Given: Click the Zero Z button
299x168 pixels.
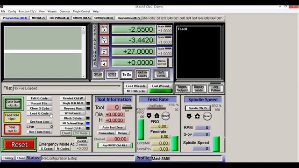Looking at the screenshot, I should coord(104,51).
